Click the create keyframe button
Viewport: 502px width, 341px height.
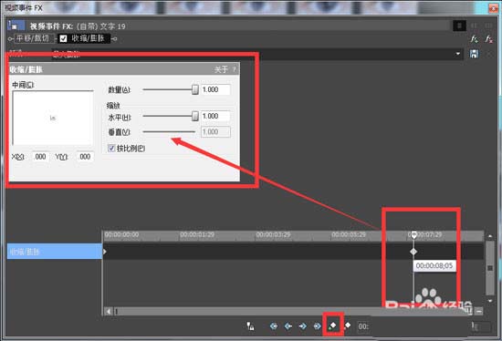[x=332, y=325]
